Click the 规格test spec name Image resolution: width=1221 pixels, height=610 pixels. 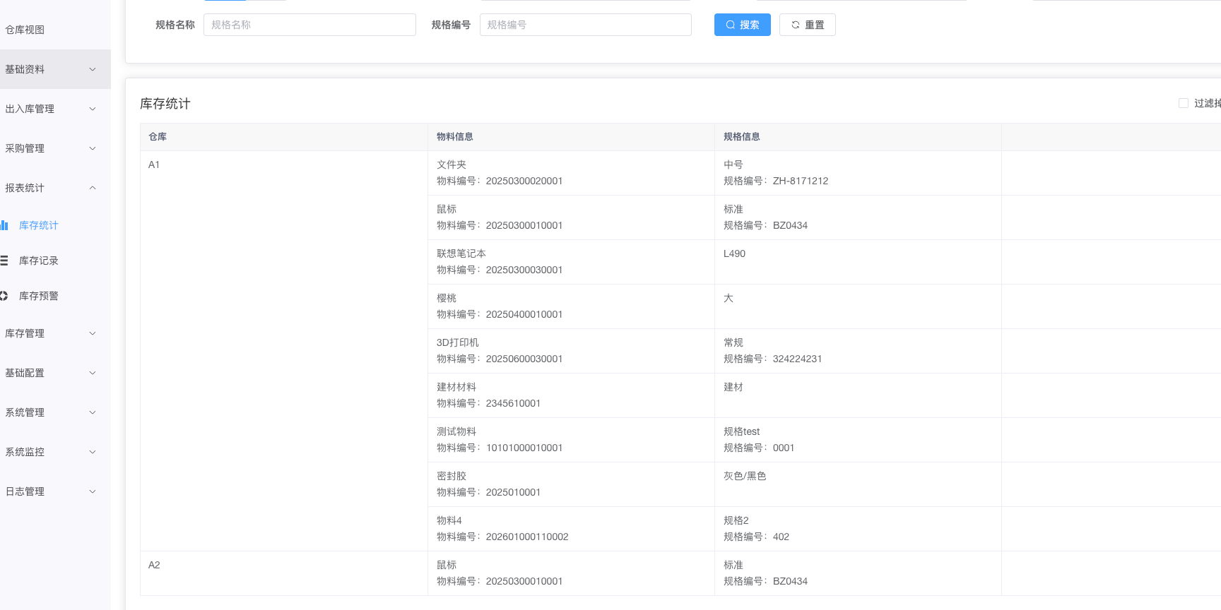742,431
